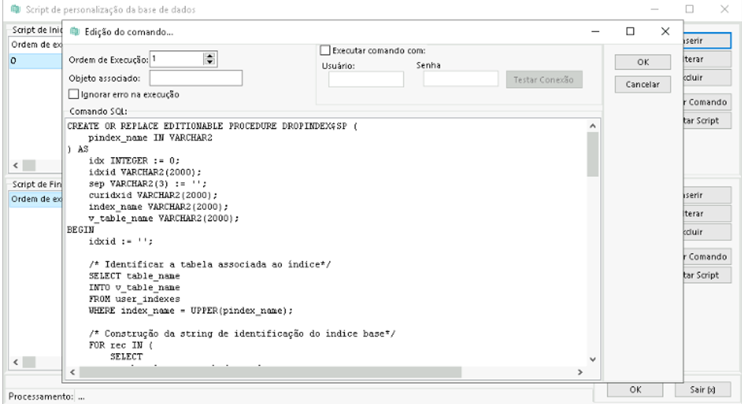Increment the Ordem de Execução spinner up arrow

point(210,56)
